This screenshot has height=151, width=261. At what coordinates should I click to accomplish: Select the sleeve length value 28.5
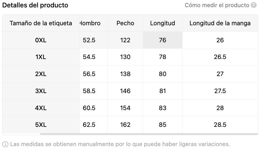[220, 125]
